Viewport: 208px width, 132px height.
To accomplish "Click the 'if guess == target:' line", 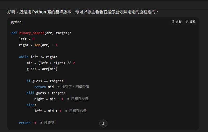I will (45, 81).
